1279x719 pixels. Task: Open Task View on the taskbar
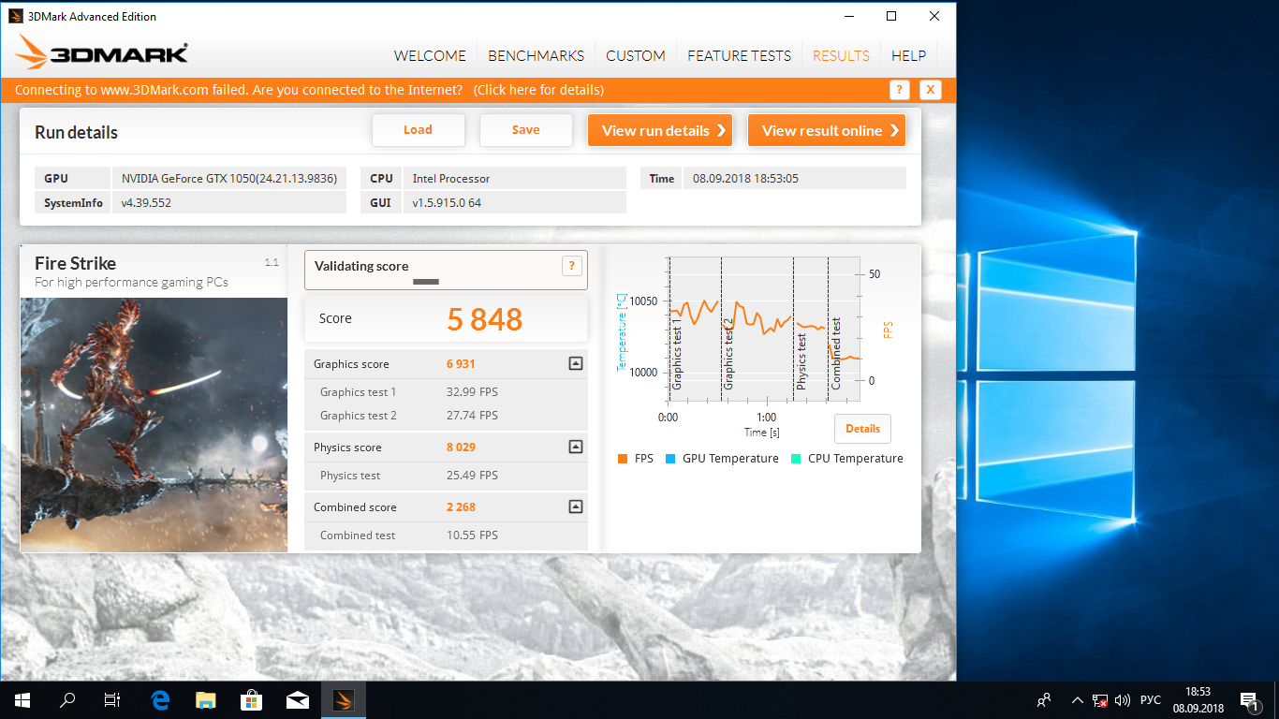click(112, 699)
